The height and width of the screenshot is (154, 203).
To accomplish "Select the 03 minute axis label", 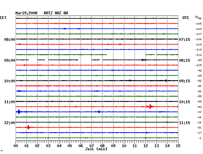I will (48, 146).
